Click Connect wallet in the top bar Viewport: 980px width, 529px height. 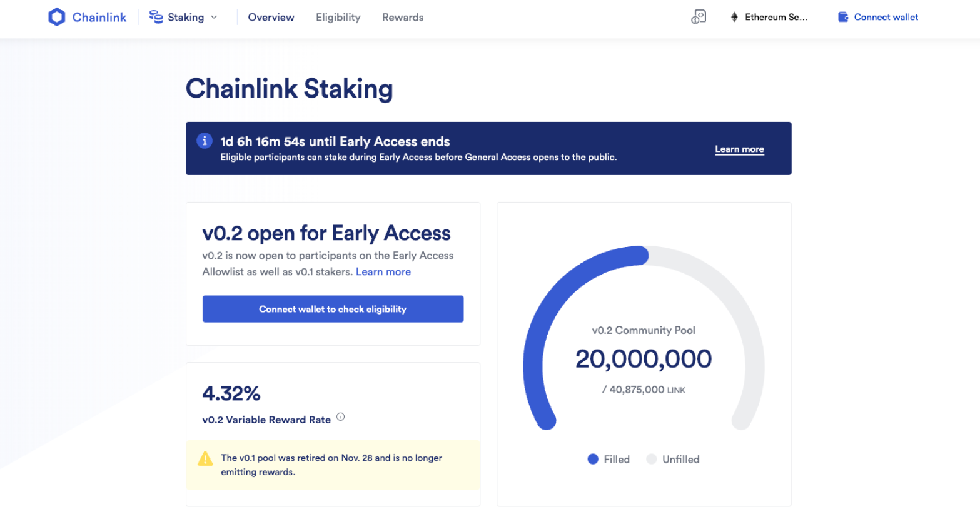click(886, 17)
